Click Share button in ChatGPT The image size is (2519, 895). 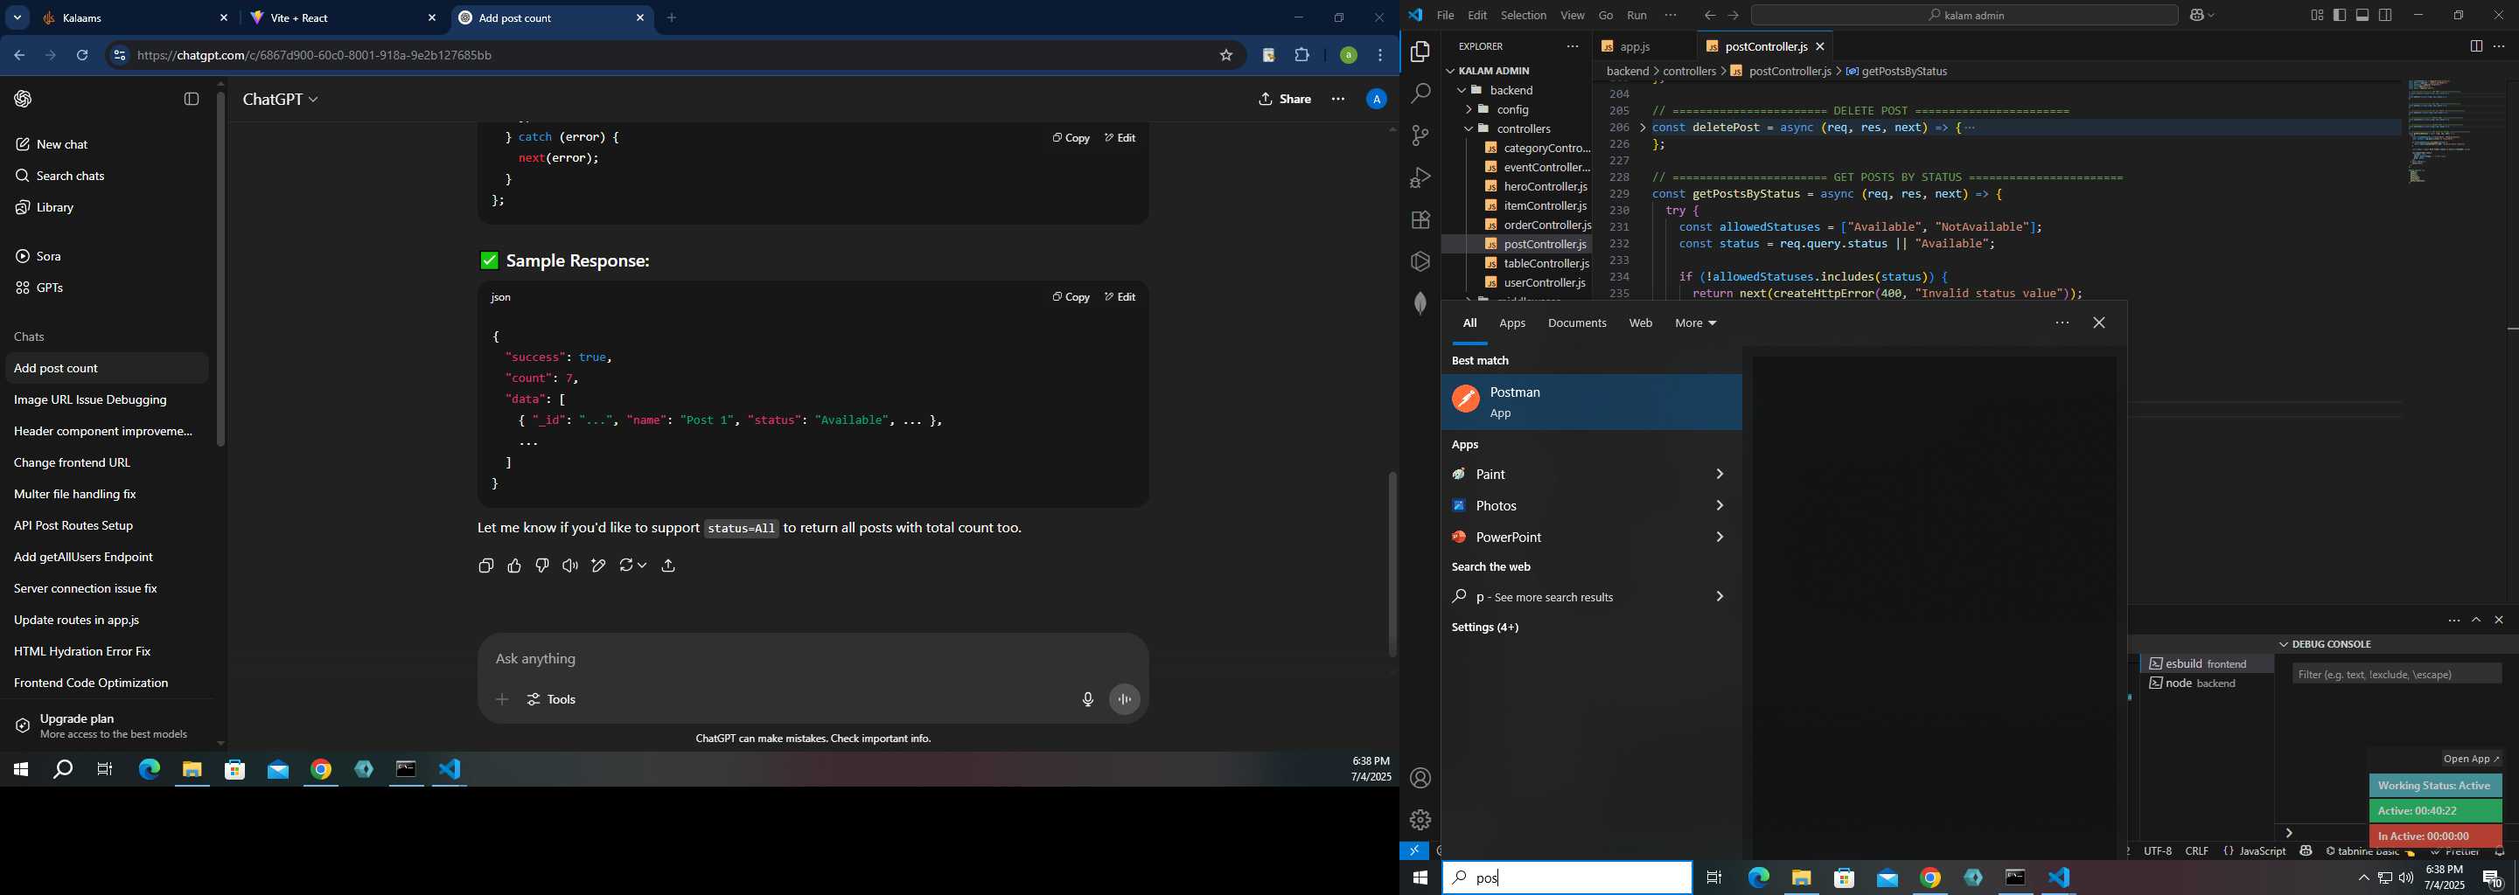point(1285,100)
